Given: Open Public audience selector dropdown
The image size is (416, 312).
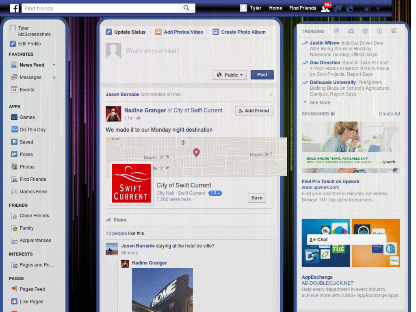Looking at the screenshot, I should (x=230, y=75).
